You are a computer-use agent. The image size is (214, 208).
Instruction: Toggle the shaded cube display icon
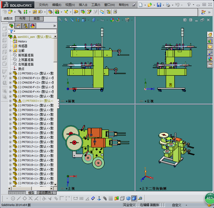point(128,198)
